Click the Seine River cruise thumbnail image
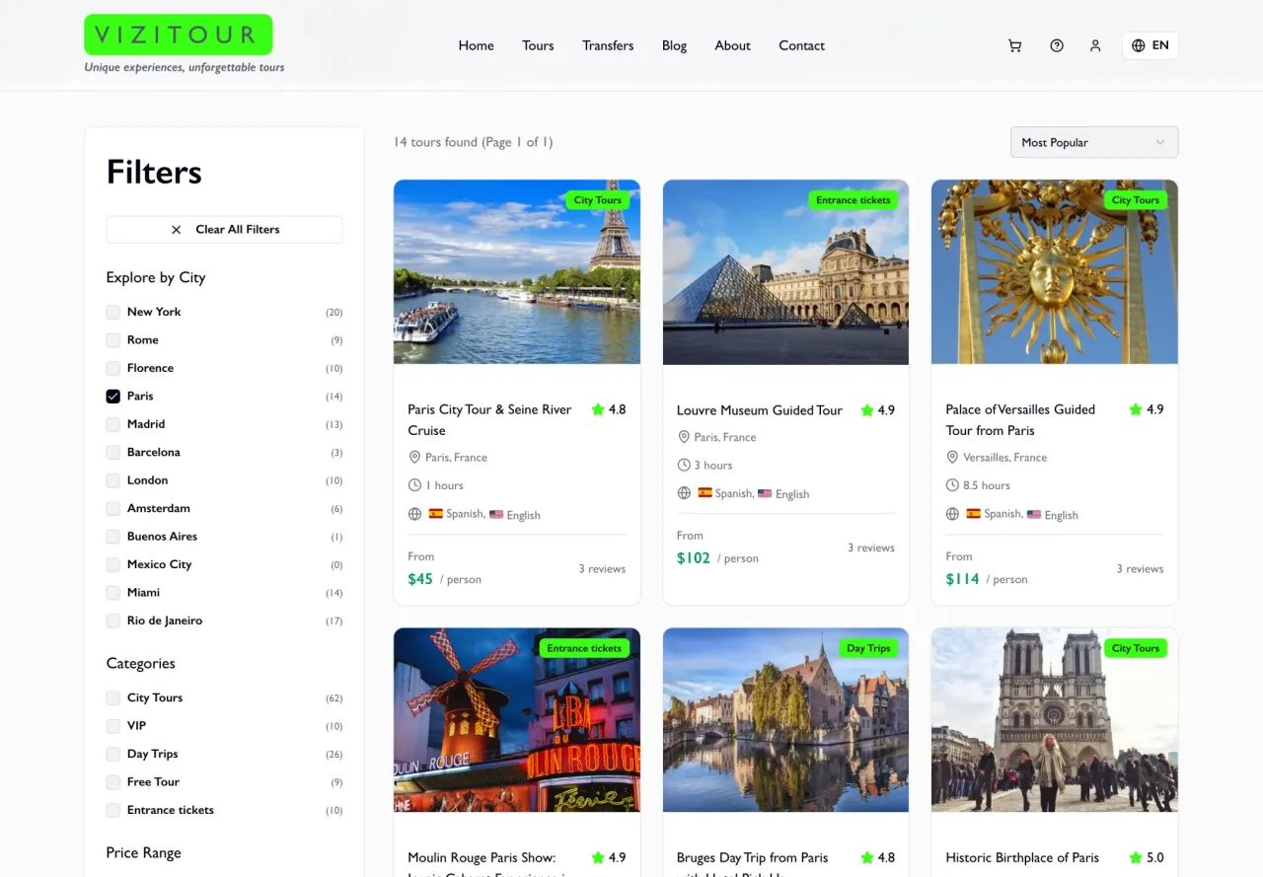 tap(517, 272)
